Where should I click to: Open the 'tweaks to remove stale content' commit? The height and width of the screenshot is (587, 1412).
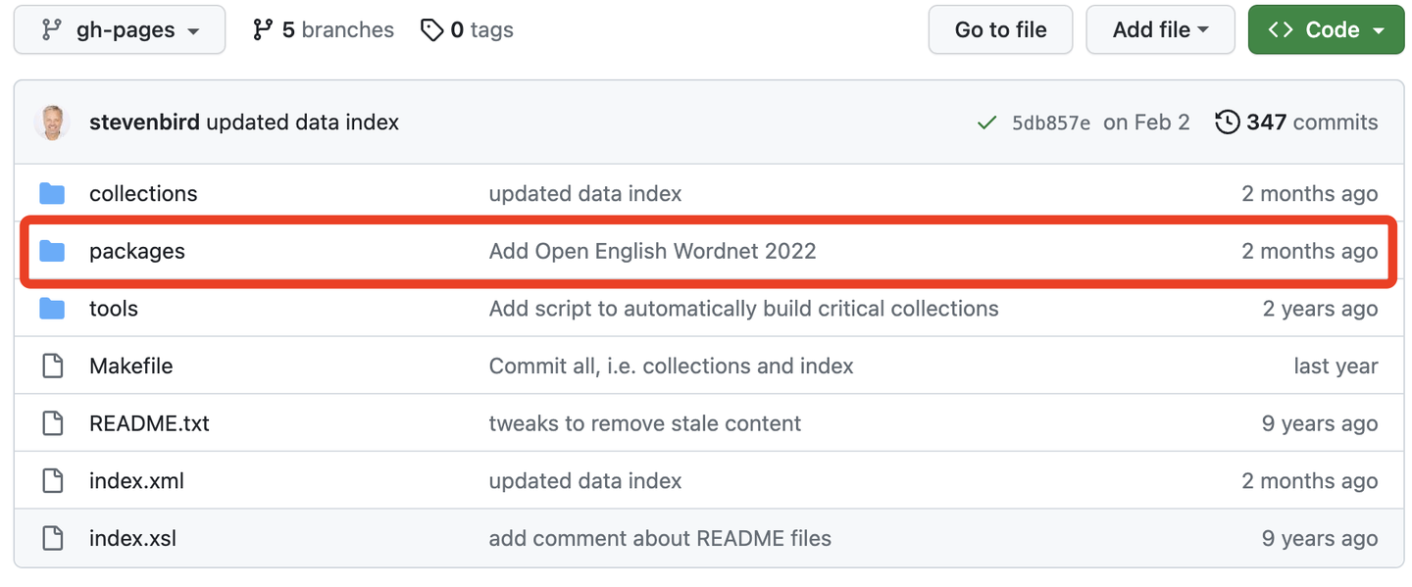[644, 424]
